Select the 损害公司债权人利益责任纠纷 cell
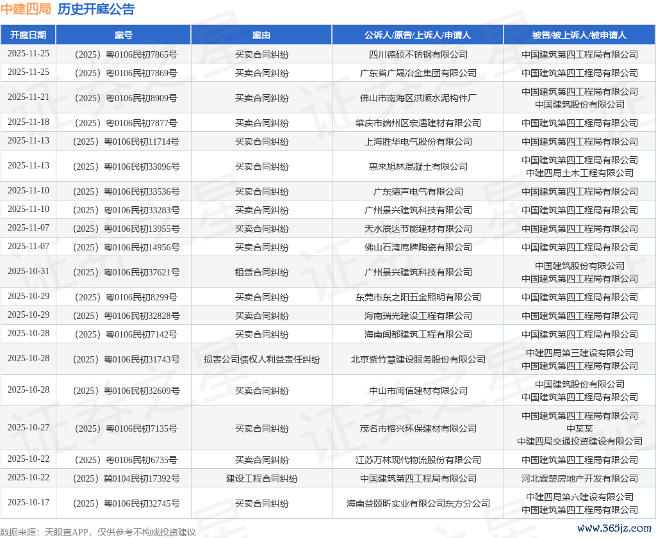Viewport: 656px width, 538px height. tap(261, 359)
